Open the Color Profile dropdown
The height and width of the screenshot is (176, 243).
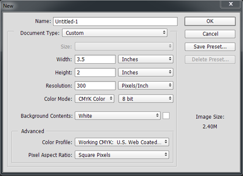tap(122, 142)
